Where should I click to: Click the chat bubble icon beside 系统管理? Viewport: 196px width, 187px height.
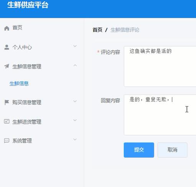click(x=7, y=141)
